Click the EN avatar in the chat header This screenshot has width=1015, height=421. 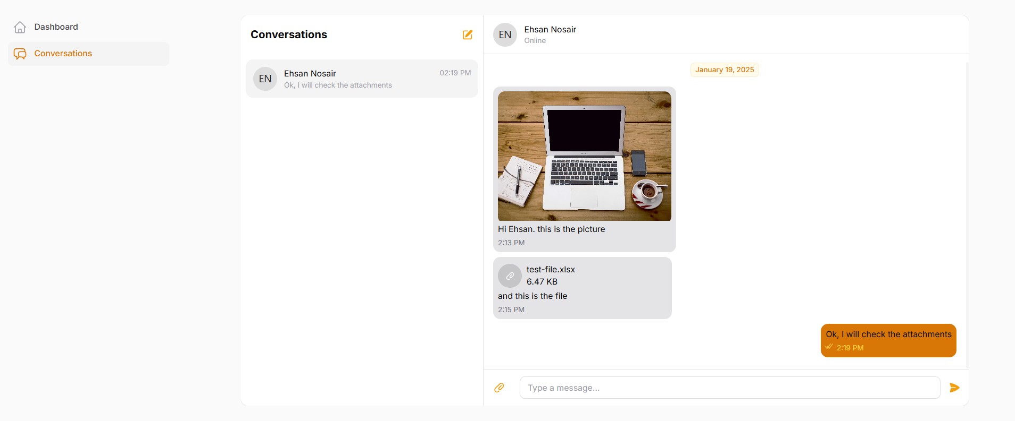505,35
